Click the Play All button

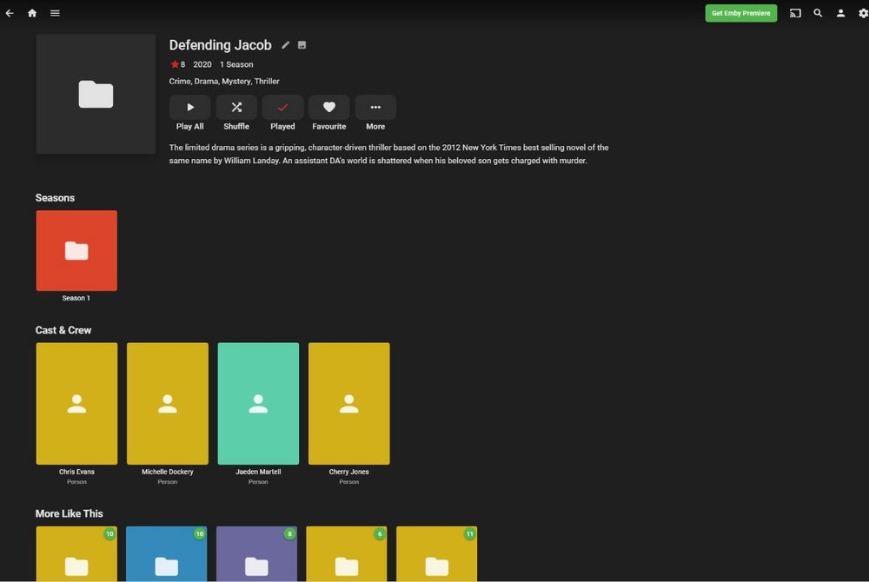click(189, 107)
